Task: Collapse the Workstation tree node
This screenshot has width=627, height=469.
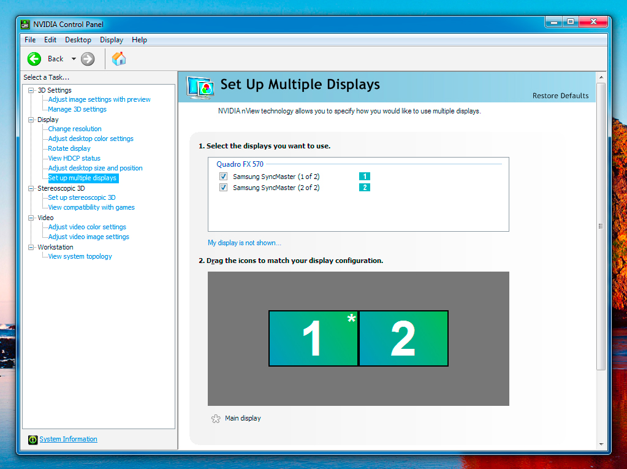Action: point(31,247)
